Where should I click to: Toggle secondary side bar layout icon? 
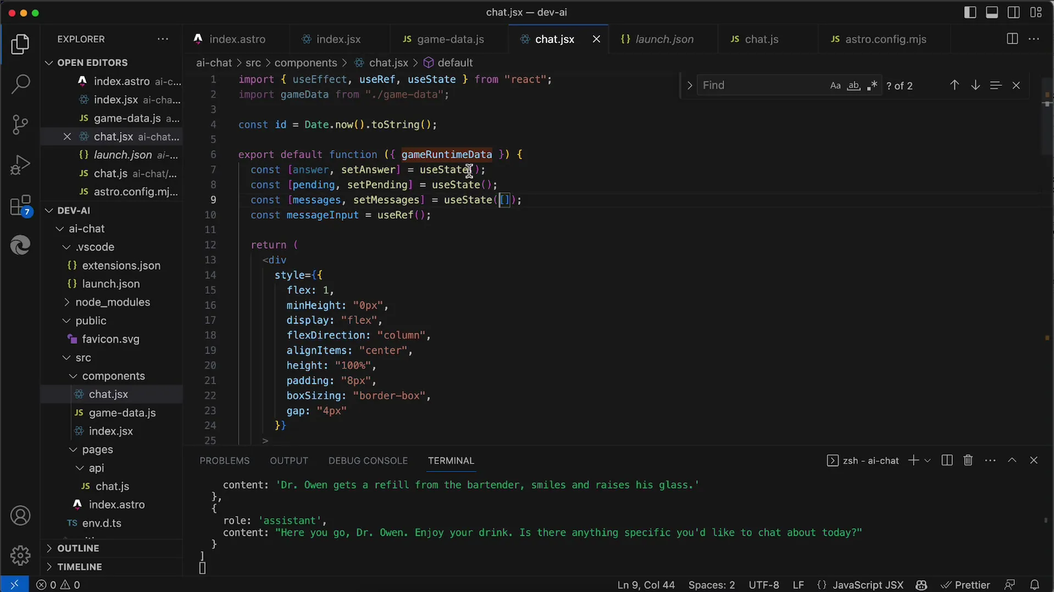1014,12
